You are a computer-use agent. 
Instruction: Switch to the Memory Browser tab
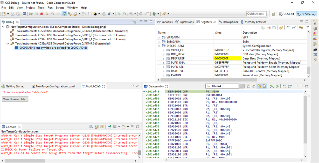tap(253, 22)
